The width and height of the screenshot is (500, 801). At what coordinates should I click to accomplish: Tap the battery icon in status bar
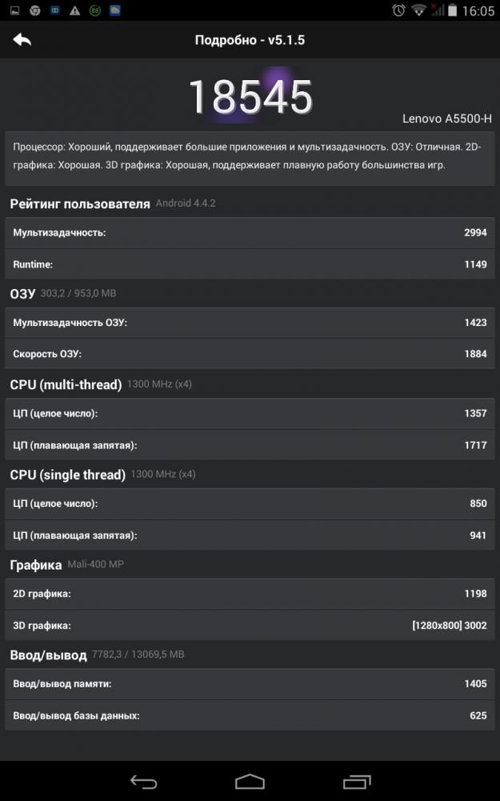[452, 10]
